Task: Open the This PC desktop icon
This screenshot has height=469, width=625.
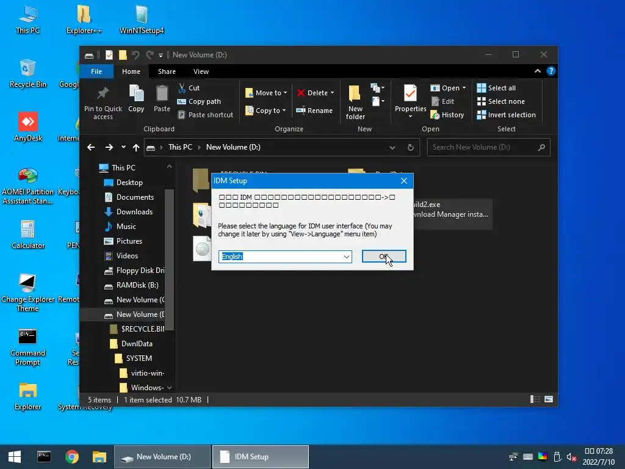Action: click(x=28, y=20)
